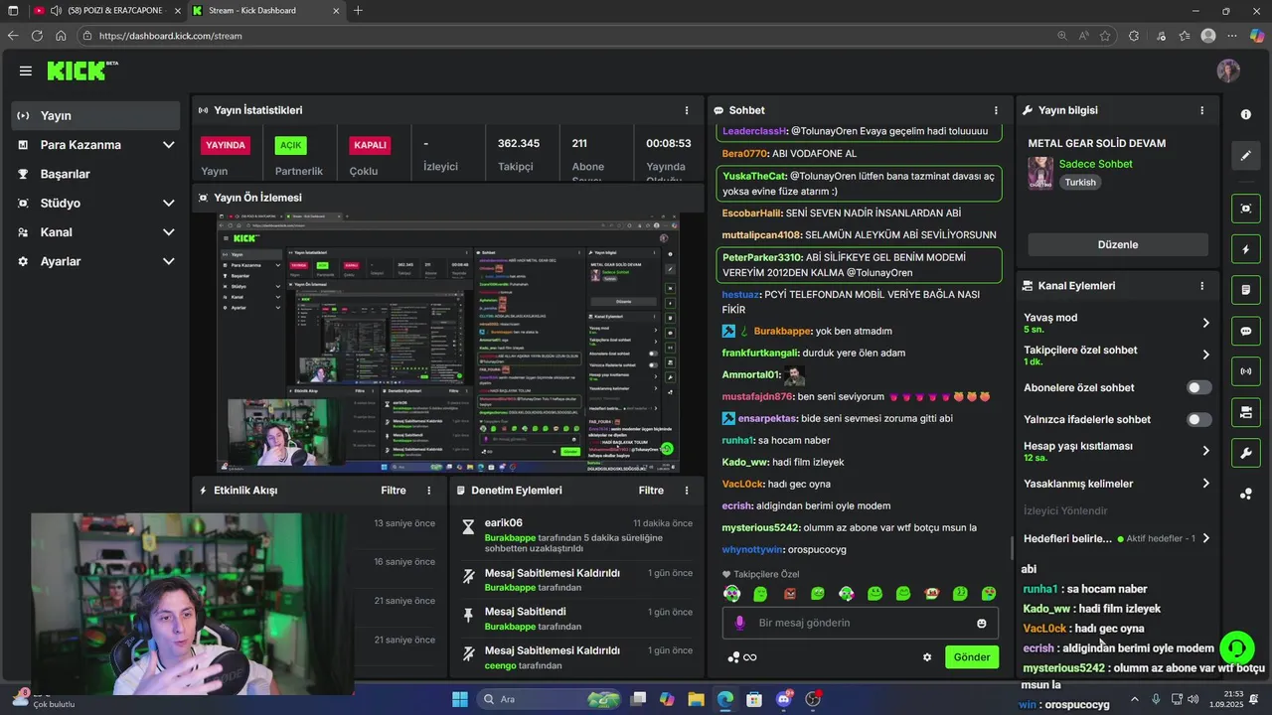This screenshot has height=715, width=1272.
Task: Switch to Stream - Kick Dashboard tab
Action: [x=265, y=11]
